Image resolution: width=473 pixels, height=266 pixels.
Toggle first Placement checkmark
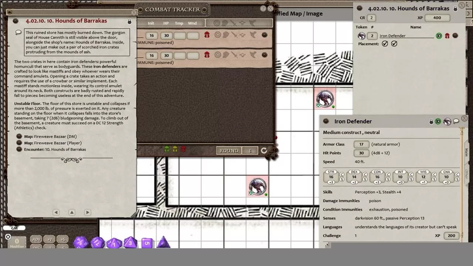[x=385, y=44]
